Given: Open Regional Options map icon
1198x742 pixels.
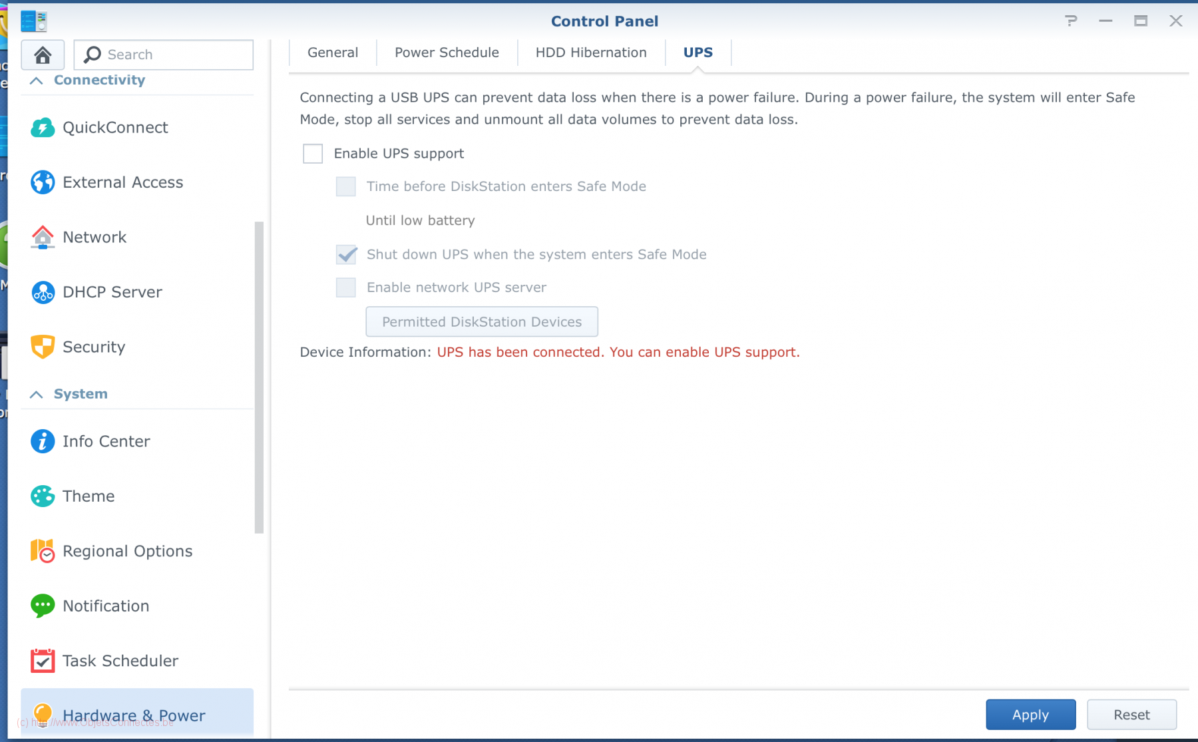Looking at the screenshot, I should coord(43,551).
